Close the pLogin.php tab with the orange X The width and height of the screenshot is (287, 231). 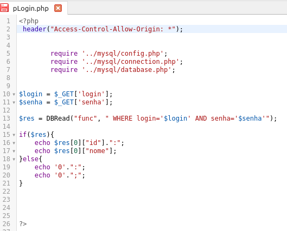click(58, 8)
